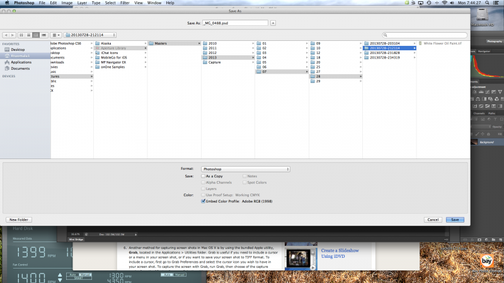Open Notification Center list icon
The height and width of the screenshot is (283, 504).
click(x=496, y=3)
